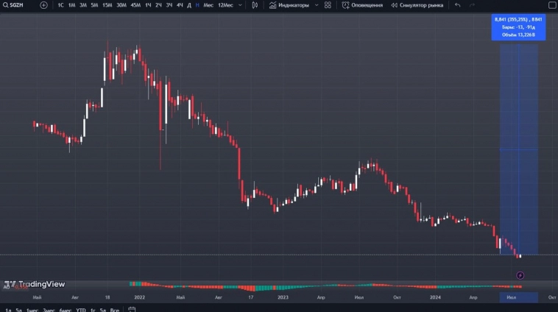Set range to YTD
This screenshot has height=312, width=558.
(81, 310)
